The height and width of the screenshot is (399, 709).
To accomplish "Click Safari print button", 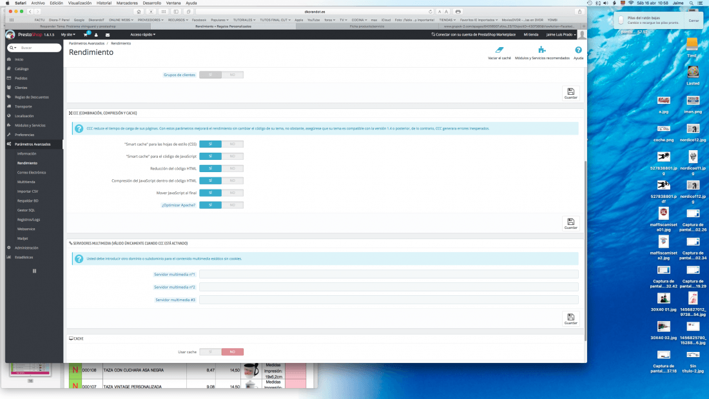I will pyautogui.click(x=458, y=12).
